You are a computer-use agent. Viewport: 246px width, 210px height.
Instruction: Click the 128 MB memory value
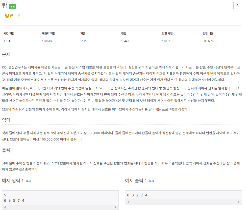coord(47,41)
